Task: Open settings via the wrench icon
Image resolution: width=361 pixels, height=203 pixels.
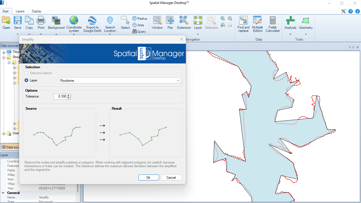Action: (343, 11)
